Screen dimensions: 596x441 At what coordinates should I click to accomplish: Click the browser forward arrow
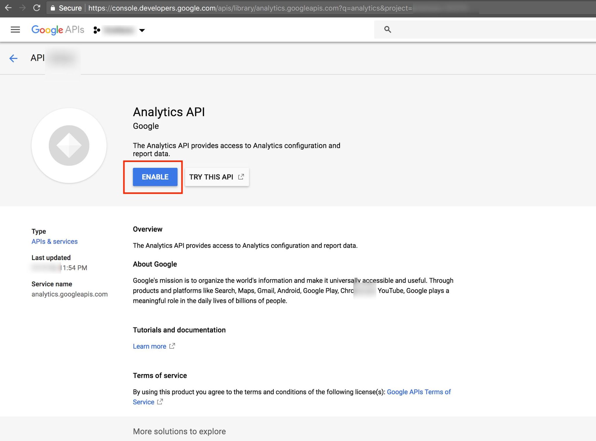click(x=22, y=8)
